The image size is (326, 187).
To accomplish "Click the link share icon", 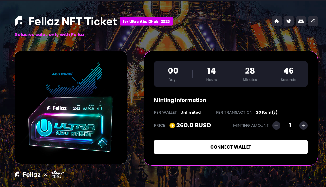I will (x=313, y=21).
